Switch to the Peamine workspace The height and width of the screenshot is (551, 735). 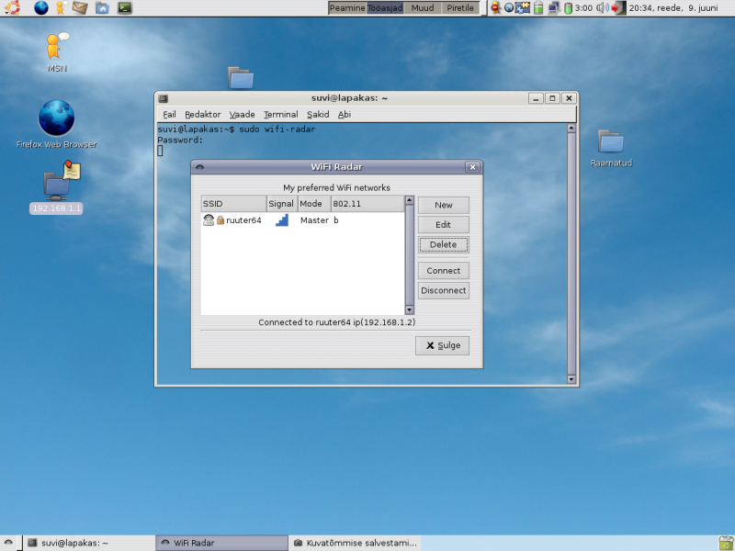click(x=347, y=8)
